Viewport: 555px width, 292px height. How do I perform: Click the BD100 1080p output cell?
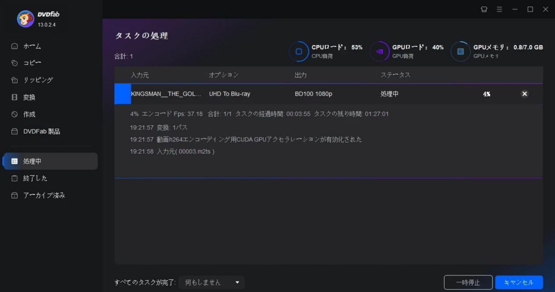coord(313,94)
